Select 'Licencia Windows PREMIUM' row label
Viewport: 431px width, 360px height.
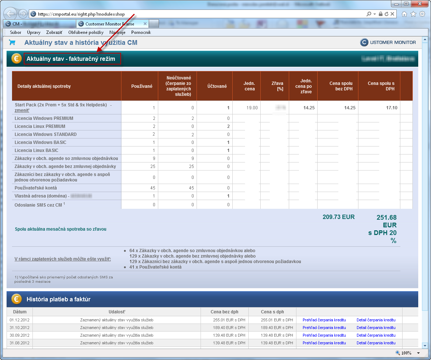click(x=44, y=118)
